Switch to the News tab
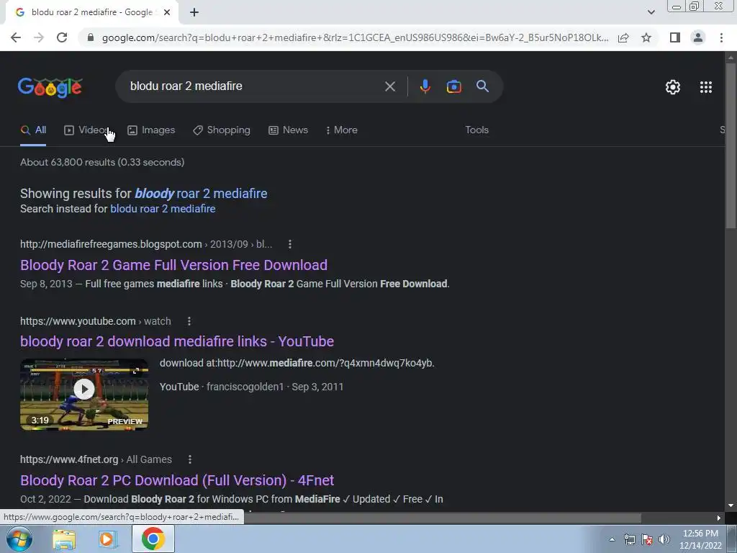Image resolution: width=737 pixels, height=553 pixels. (288, 130)
